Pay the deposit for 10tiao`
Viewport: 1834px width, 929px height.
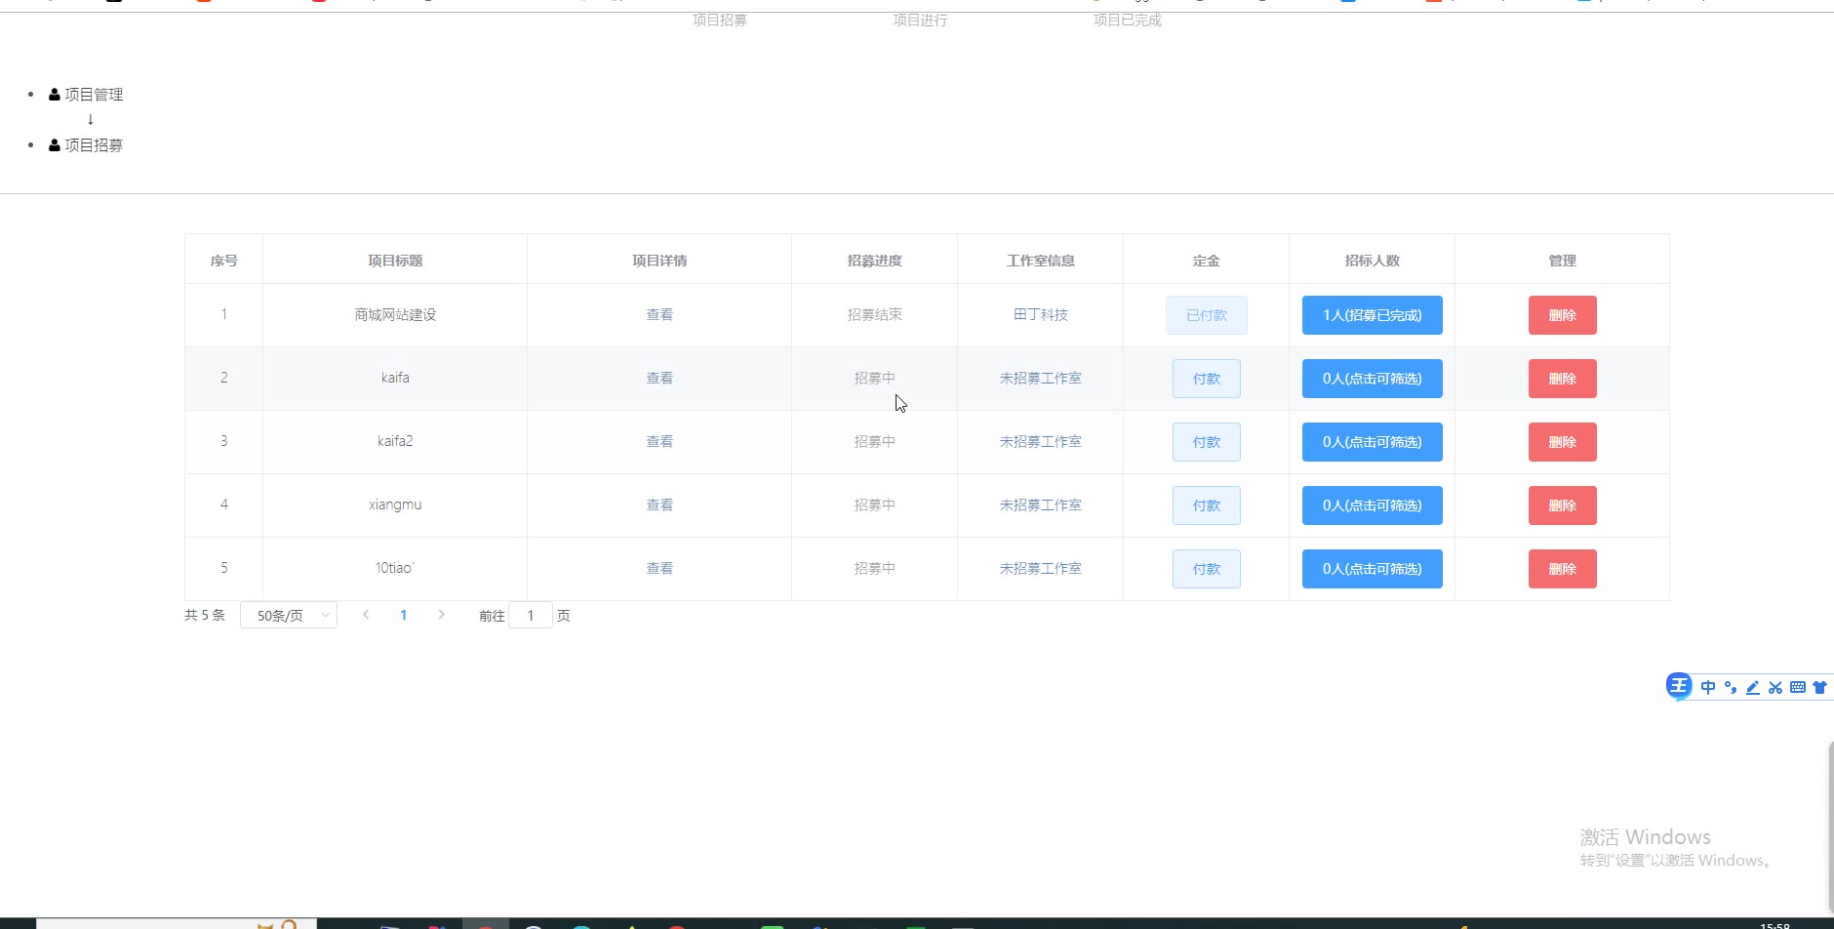[1207, 569]
